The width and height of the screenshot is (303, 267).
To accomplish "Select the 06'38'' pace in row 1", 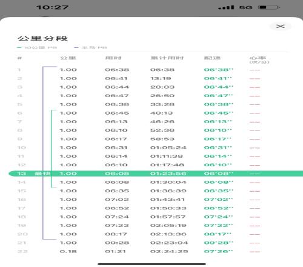I will [x=218, y=70].
